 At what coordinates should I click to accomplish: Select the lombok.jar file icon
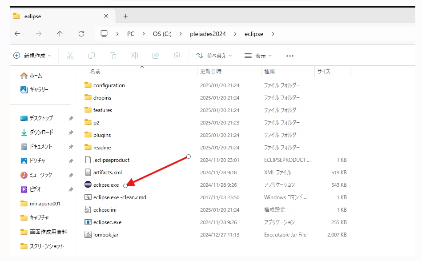point(88,234)
